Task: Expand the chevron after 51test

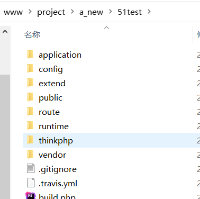Action: pyautogui.click(x=149, y=12)
